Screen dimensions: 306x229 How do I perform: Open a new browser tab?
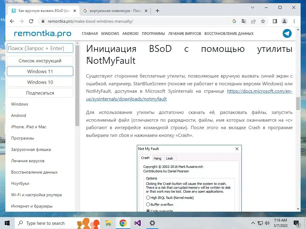[x=157, y=11]
